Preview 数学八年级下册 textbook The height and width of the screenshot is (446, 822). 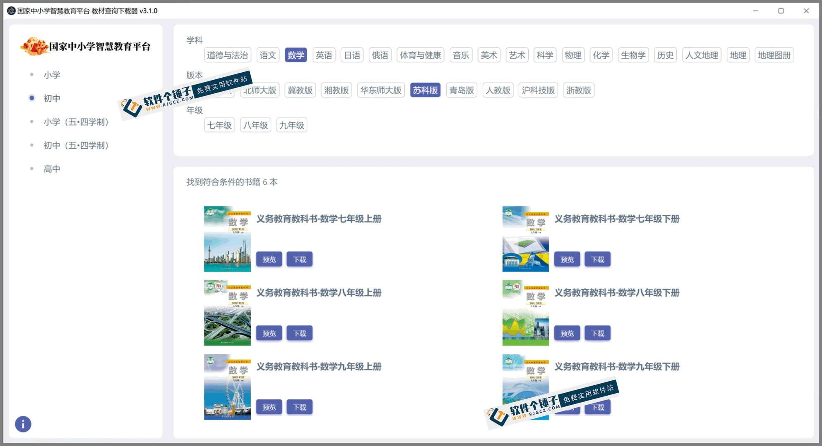tap(567, 333)
